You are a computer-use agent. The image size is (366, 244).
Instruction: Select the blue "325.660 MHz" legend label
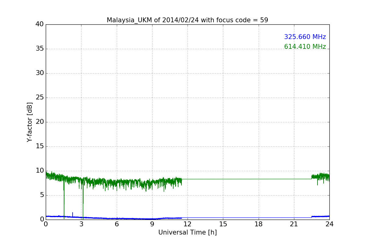[305, 37]
